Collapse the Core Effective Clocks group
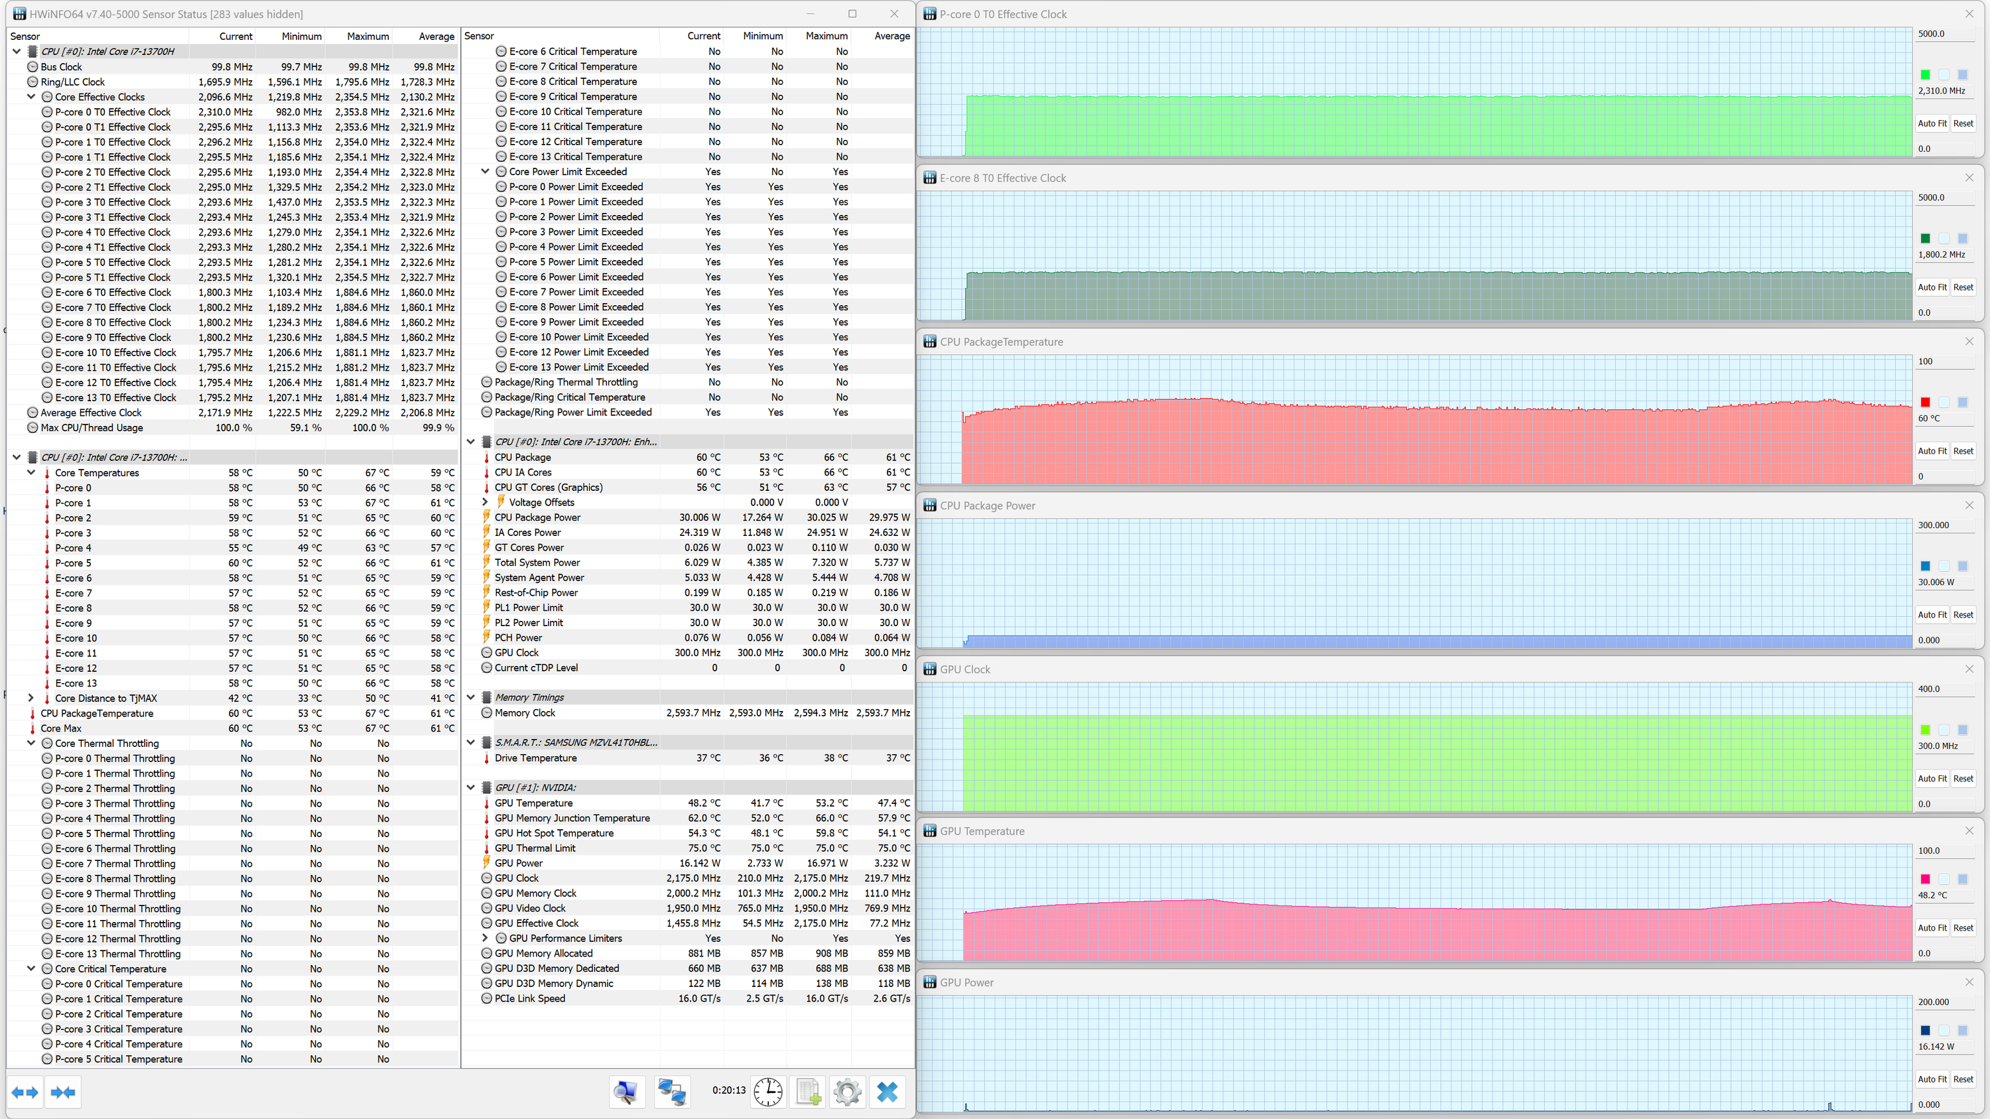 (31, 97)
